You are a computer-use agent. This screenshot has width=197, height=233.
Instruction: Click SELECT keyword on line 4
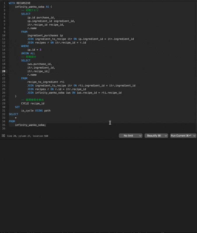click(x=26, y=14)
